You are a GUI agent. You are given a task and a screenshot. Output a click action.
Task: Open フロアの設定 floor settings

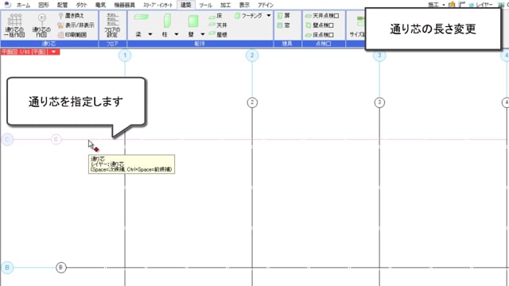tap(112, 25)
